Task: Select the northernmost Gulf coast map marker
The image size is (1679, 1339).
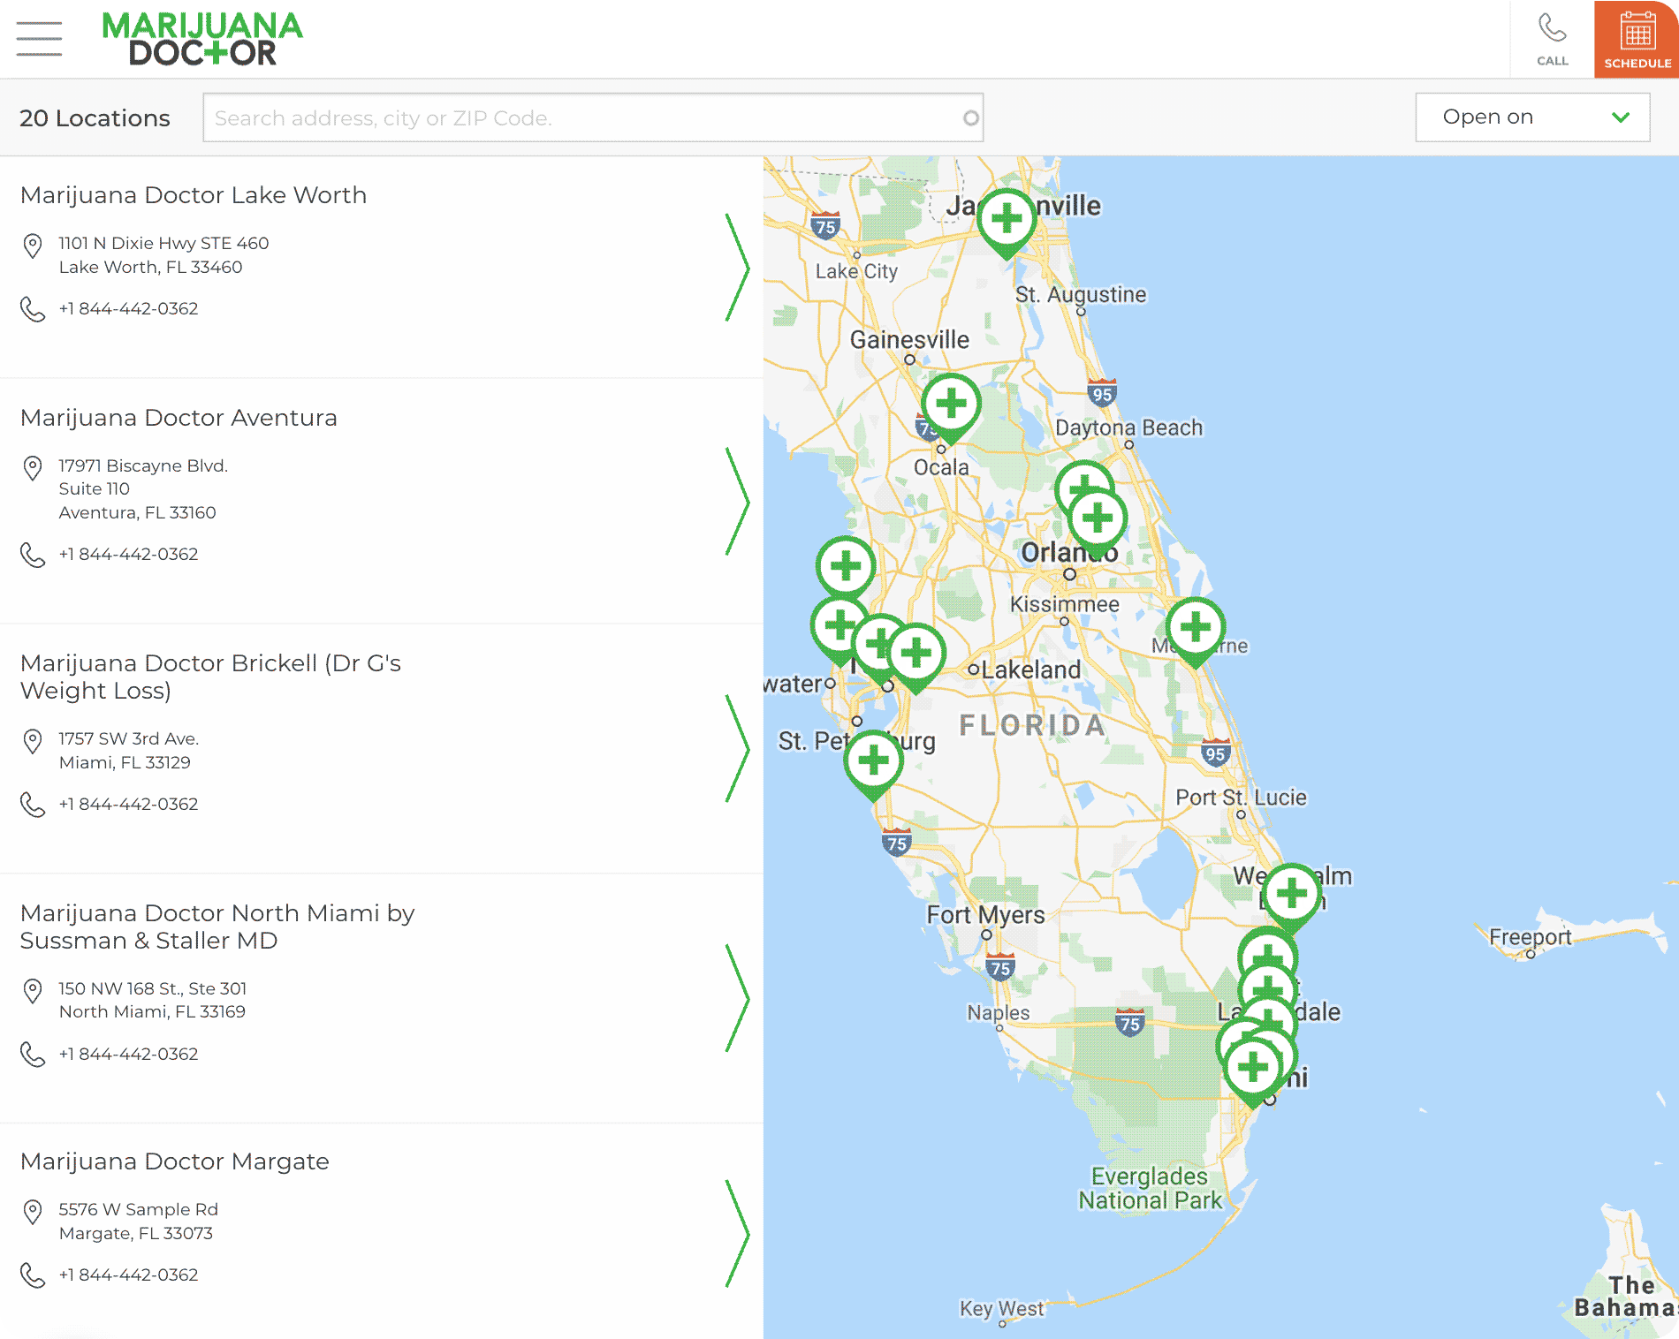Action: 846,568
